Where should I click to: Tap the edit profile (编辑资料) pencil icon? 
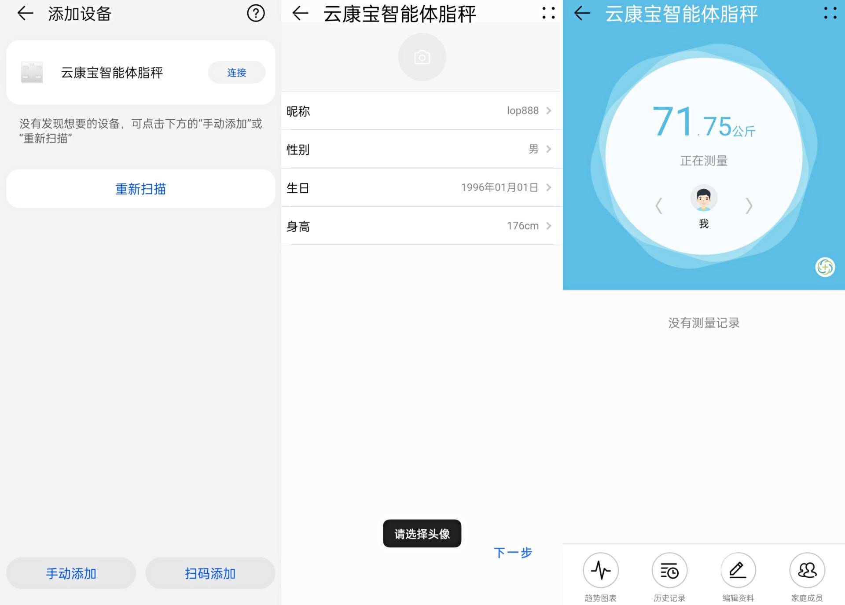(738, 570)
